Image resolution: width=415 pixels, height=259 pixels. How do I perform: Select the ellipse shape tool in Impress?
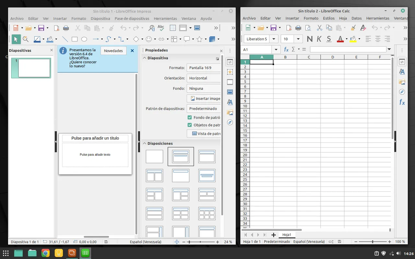[84, 39]
